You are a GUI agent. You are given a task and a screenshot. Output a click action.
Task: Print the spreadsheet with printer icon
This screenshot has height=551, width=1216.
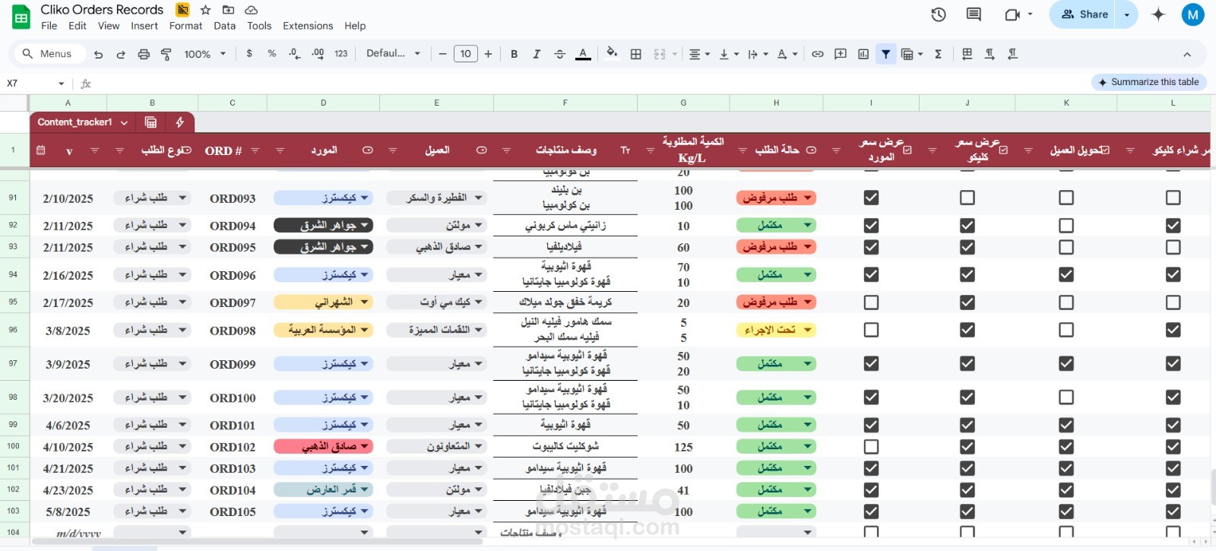coord(144,54)
